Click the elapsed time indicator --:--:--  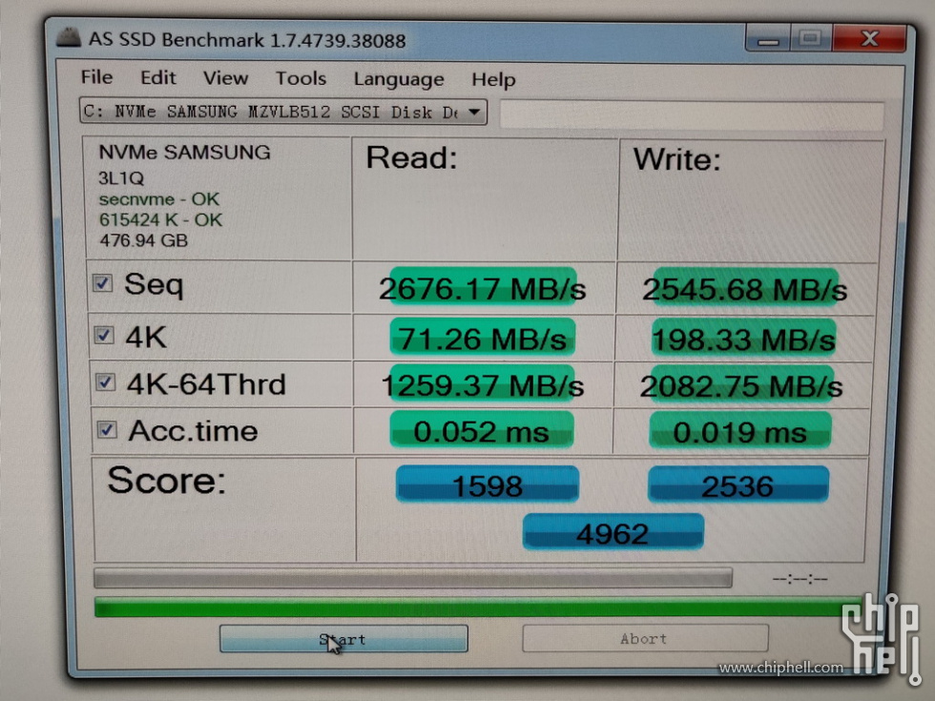(800, 578)
